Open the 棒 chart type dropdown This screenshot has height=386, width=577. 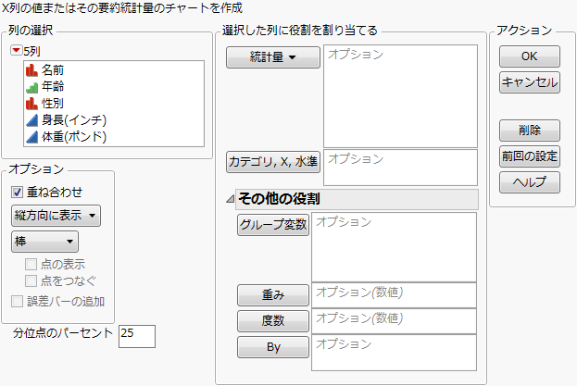(x=44, y=242)
